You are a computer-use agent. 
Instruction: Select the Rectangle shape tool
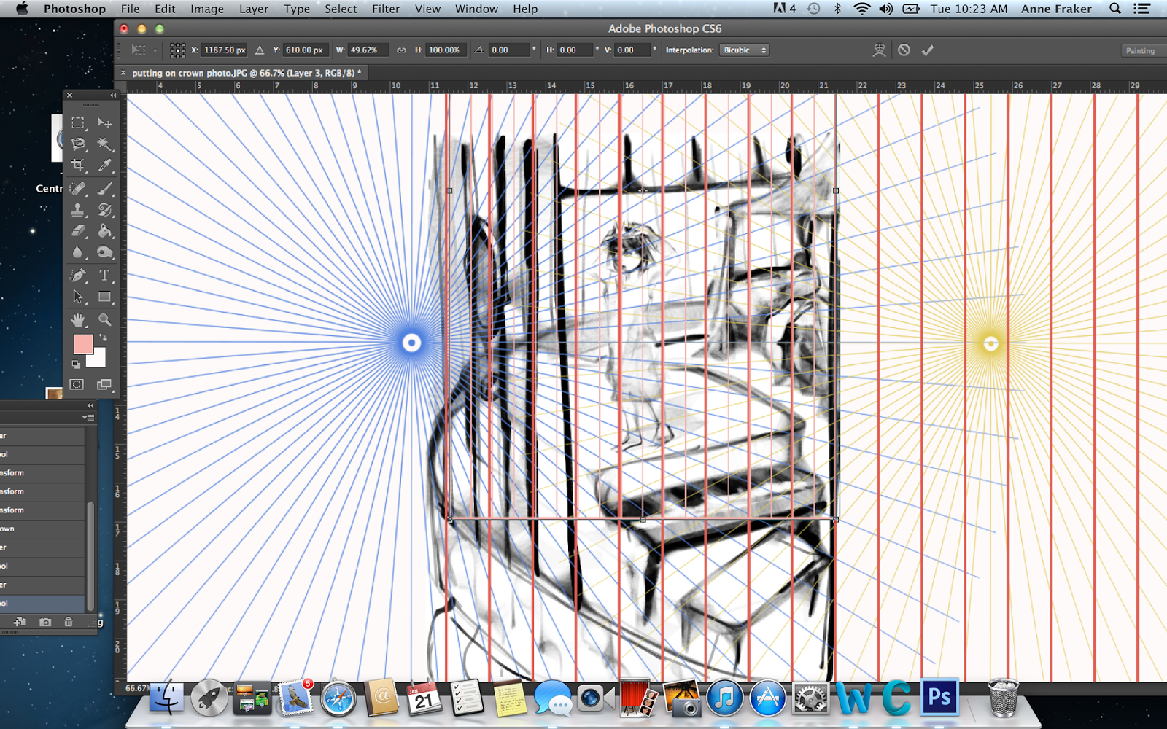click(x=105, y=297)
